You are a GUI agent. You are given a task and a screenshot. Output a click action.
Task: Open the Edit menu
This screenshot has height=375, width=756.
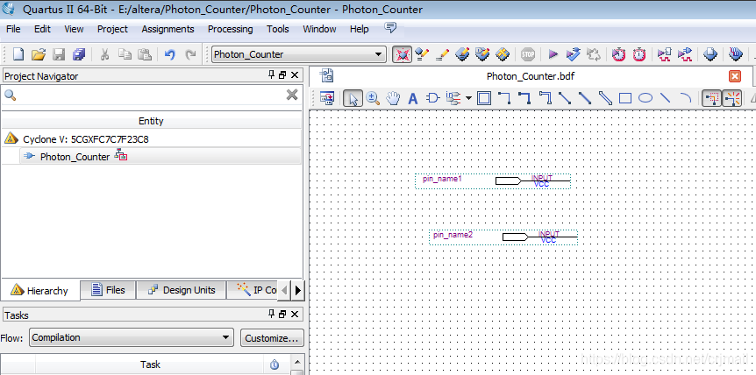42,29
